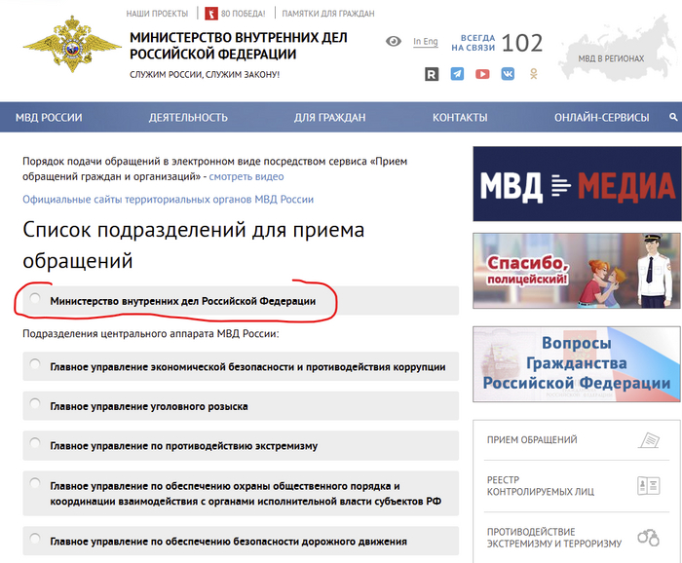Click ПРИЕМ ОБРАЩЕНИЙ sidebar text link
The width and height of the screenshot is (682, 563).
point(532,440)
